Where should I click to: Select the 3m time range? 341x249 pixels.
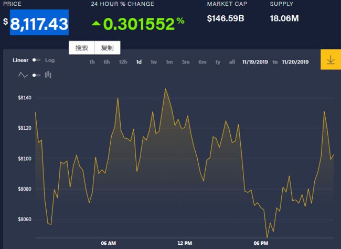pyautogui.click(x=186, y=62)
